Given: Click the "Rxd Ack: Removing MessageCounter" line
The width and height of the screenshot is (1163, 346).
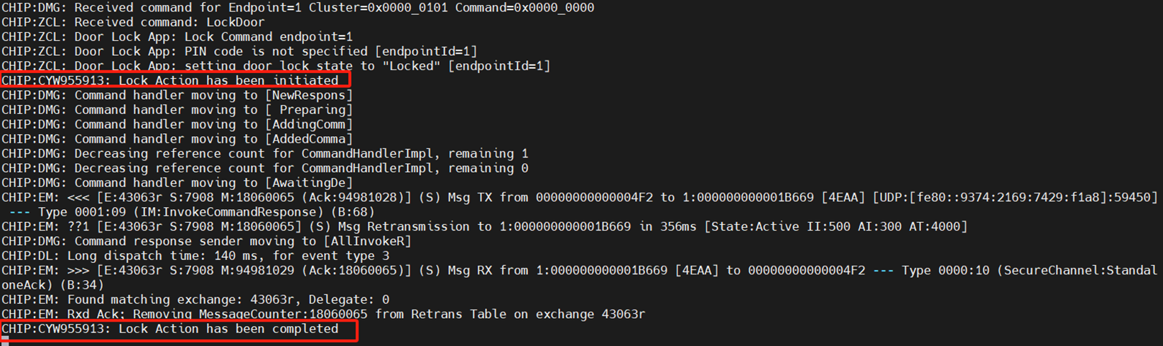Looking at the screenshot, I should click(323, 314).
